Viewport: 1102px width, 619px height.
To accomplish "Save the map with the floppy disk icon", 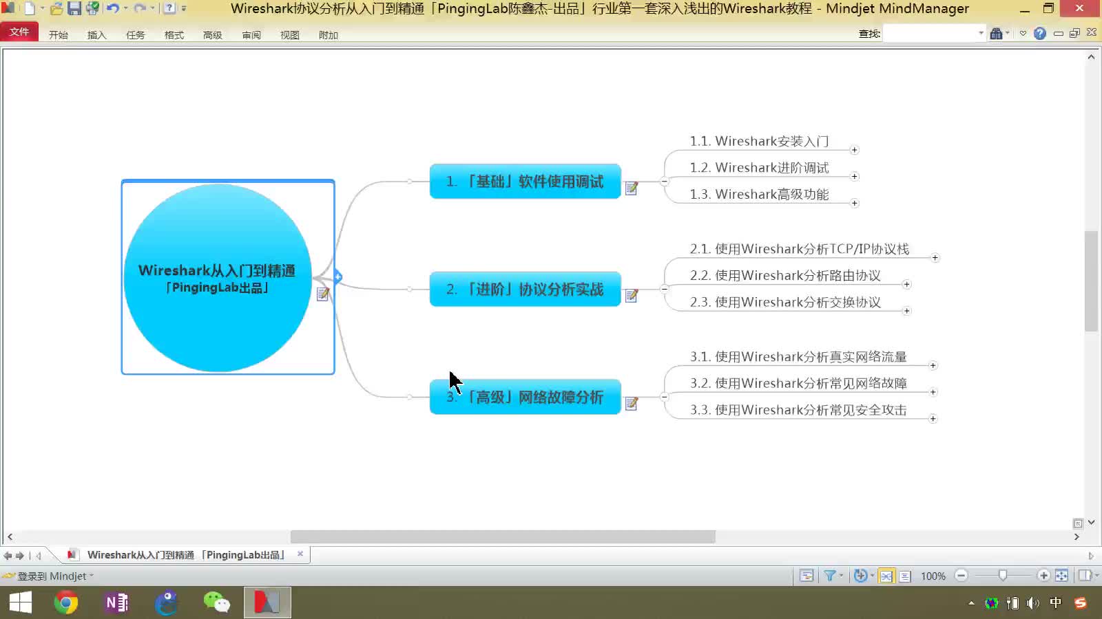I will [x=74, y=9].
